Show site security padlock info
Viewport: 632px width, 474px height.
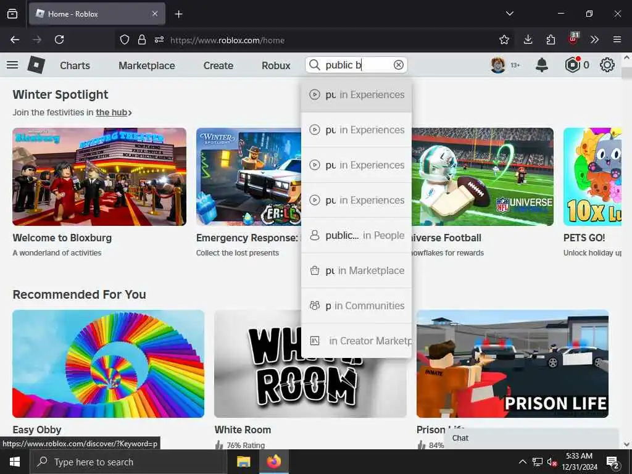click(141, 39)
